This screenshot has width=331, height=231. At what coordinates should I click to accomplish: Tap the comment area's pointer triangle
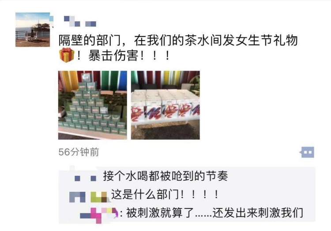(x=72, y=168)
